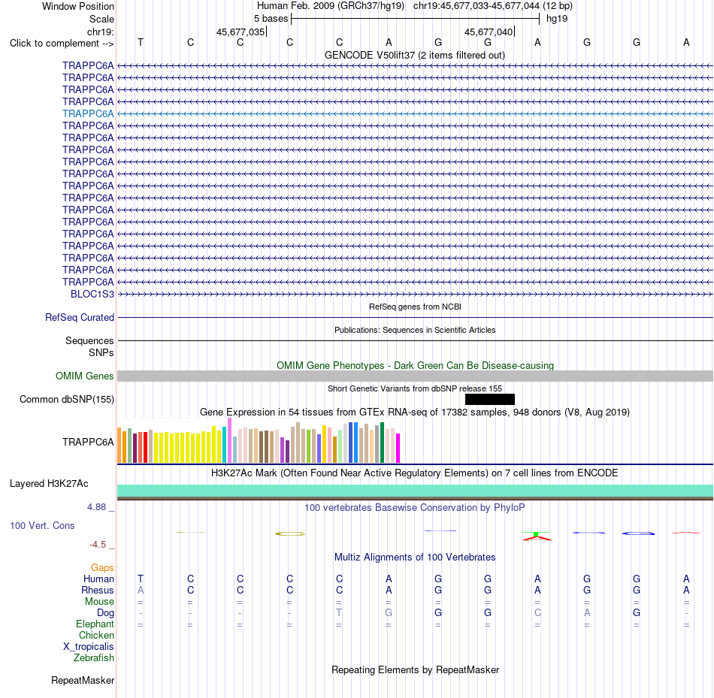Click the last magenta bar in GTEx chart
Screen dimensions: 714x698
pyautogui.click(x=398, y=449)
